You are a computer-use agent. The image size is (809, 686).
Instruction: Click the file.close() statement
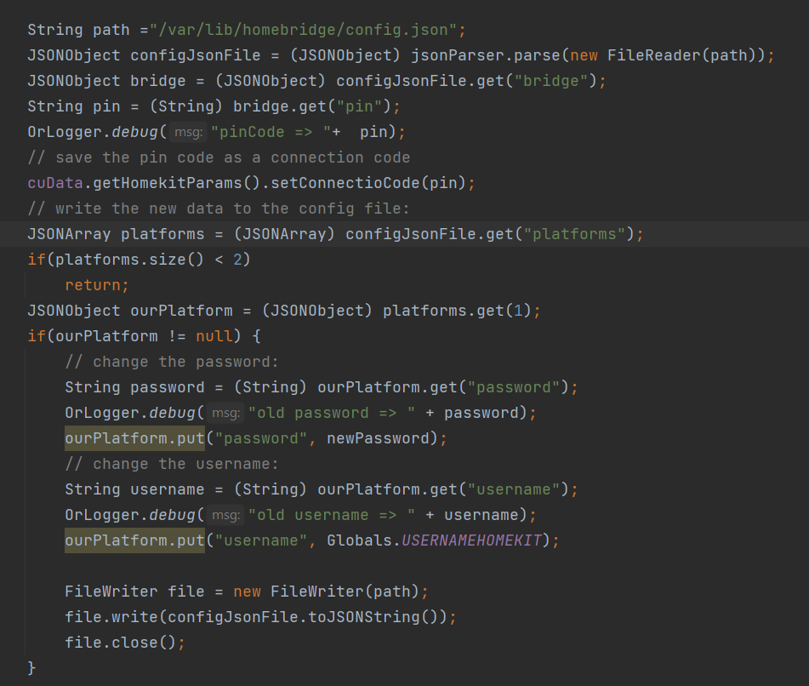pos(124,643)
